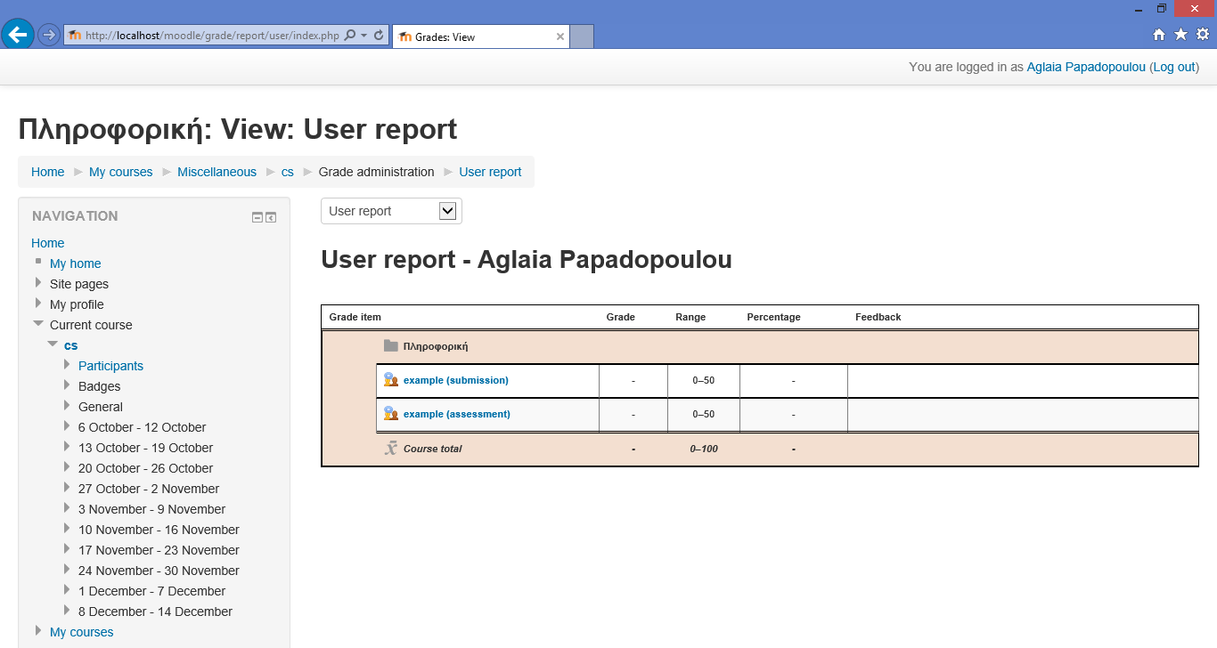
Task: Click the browser forward arrow button
Action: click(x=48, y=36)
